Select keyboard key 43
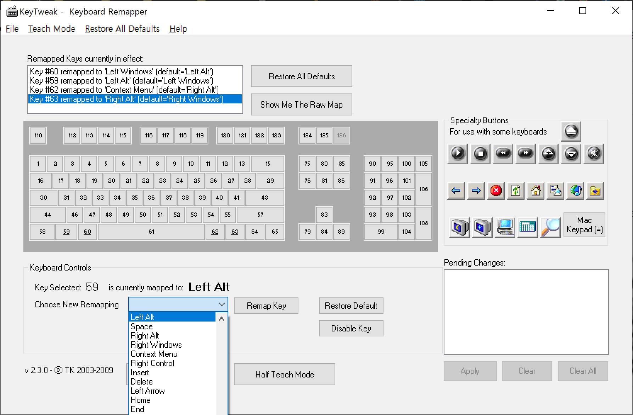Image resolution: width=633 pixels, height=415 pixels. (265, 198)
